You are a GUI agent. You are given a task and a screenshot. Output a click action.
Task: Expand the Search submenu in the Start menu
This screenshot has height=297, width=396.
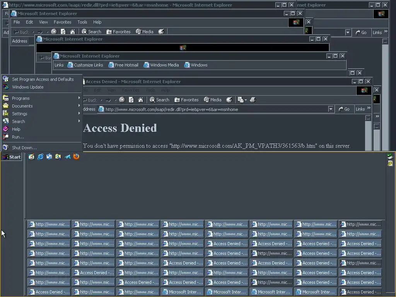coord(42,121)
